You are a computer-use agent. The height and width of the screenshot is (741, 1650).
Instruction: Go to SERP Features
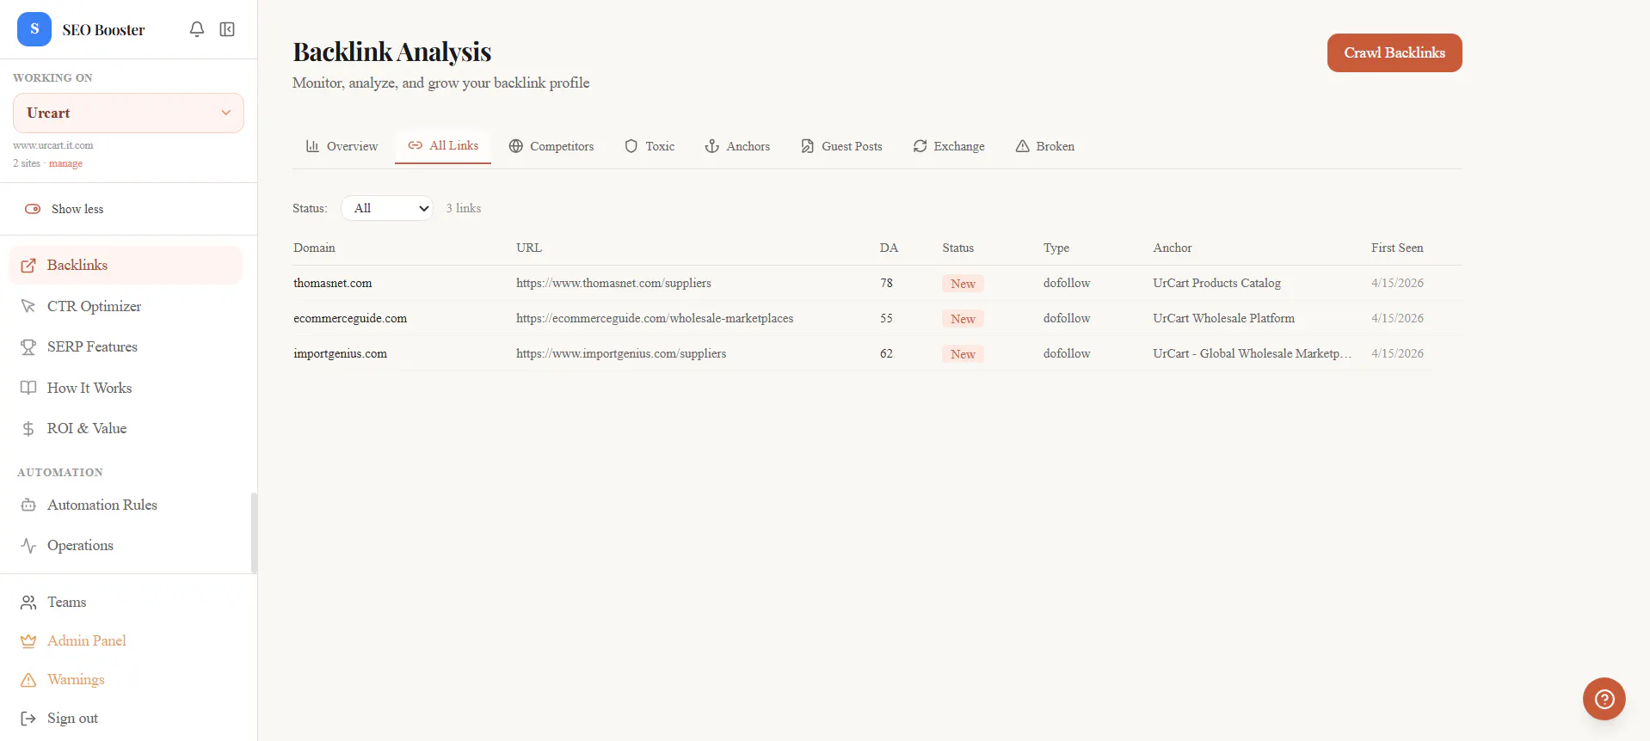(x=126, y=347)
